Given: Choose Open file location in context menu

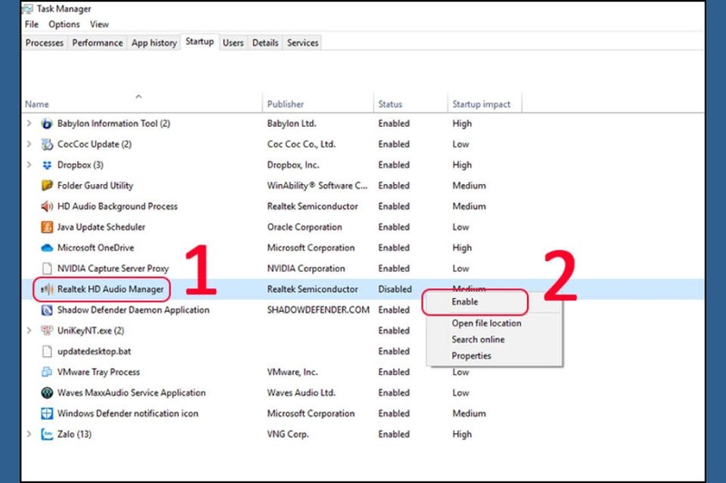Looking at the screenshot, I should tap(486, 324).
